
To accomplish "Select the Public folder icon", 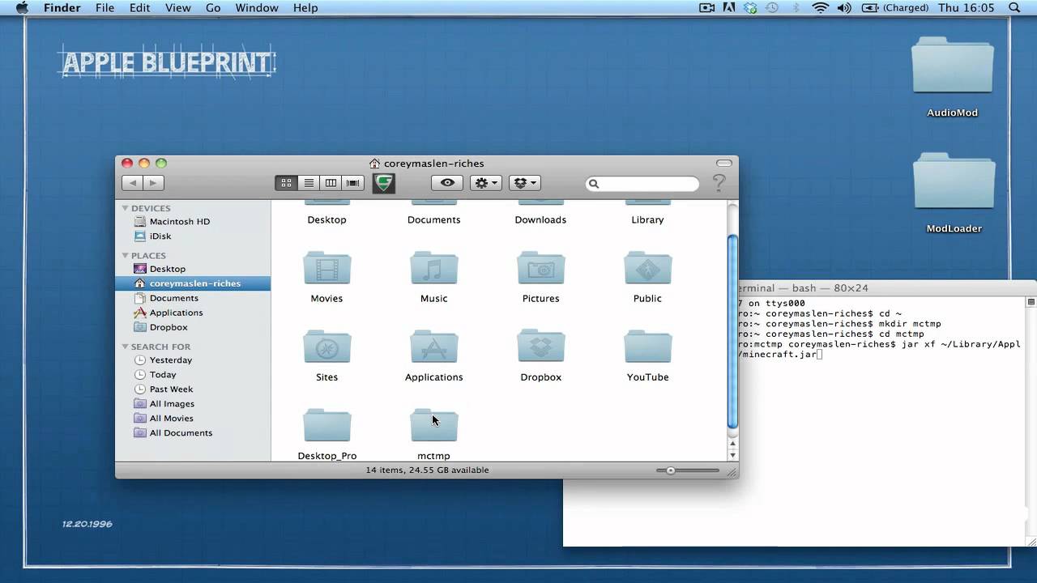I will 648,268.
